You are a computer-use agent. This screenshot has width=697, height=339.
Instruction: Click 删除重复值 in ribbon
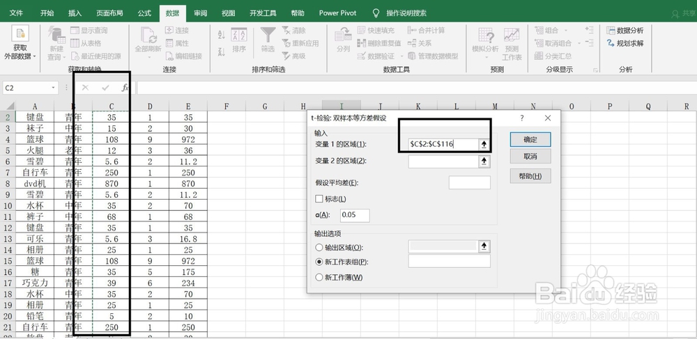[379, 43]
